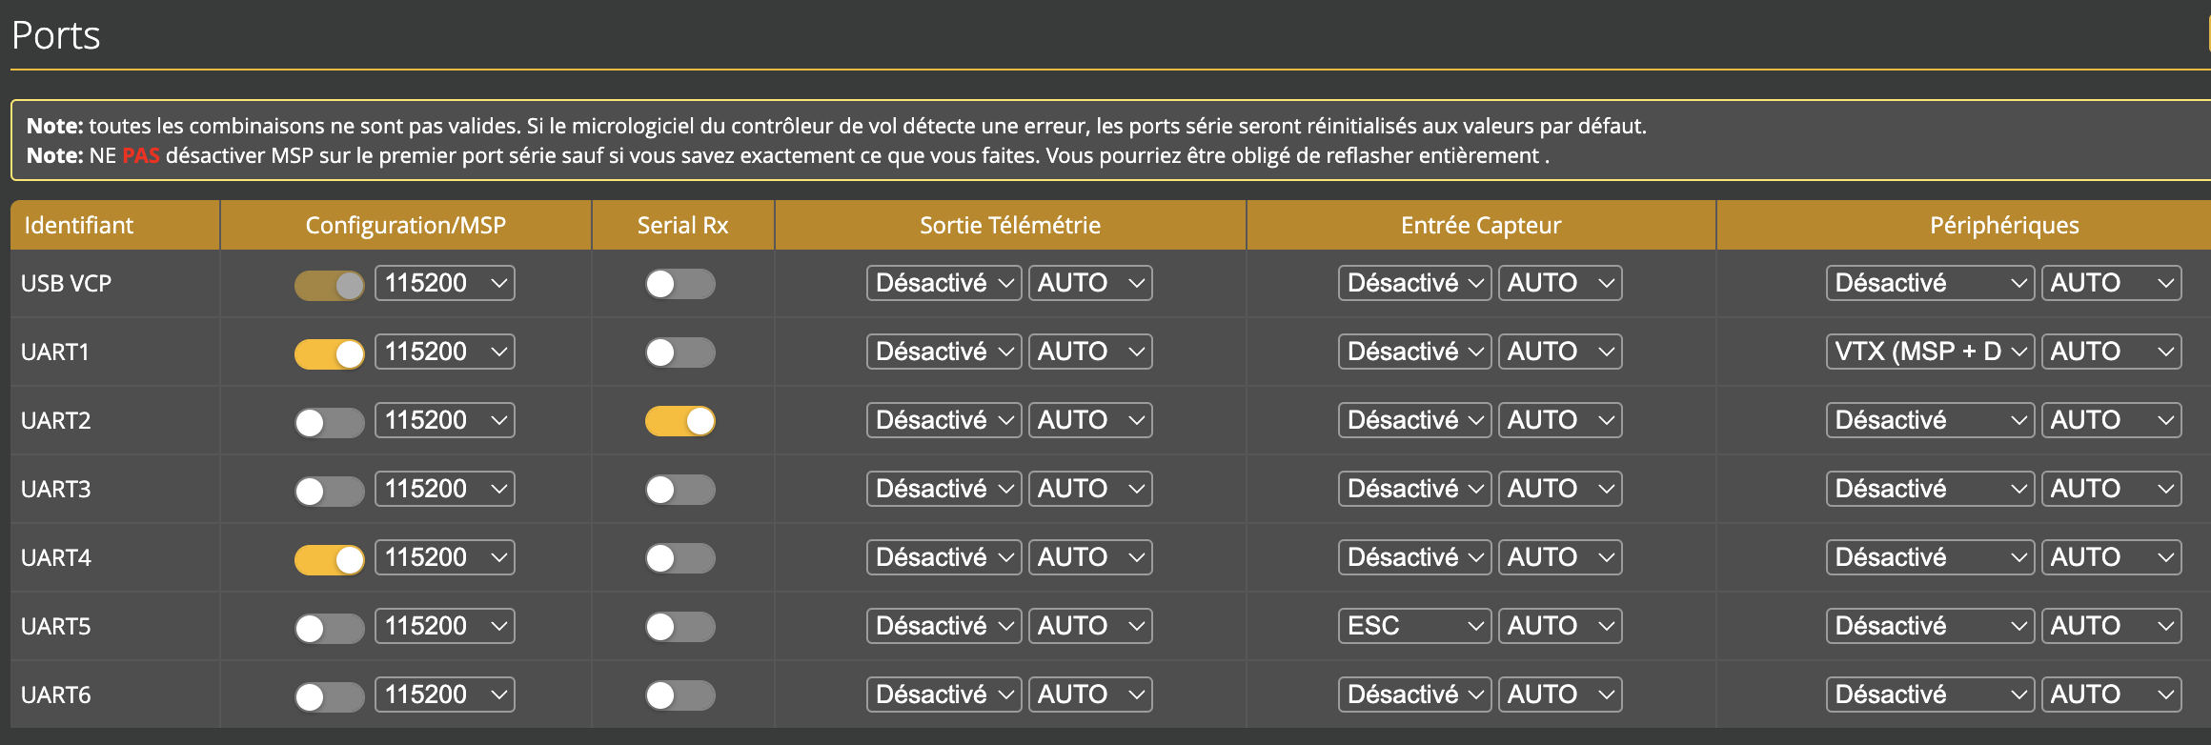Screen dimensions: 2211x745
Task: Click the Sortie Télémétrie column header
Action: point(1009,226)
